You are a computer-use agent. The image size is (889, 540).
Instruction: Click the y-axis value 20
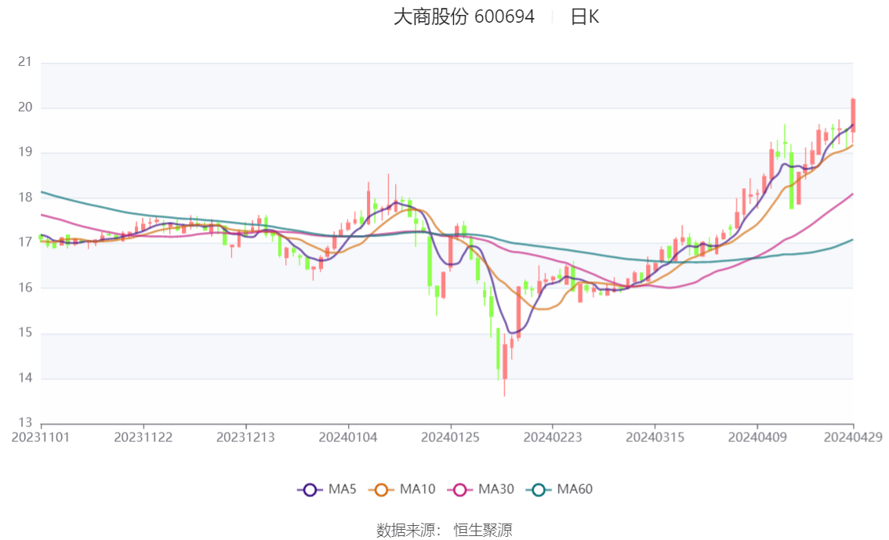click(25, 107)
